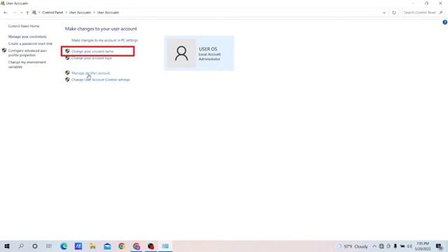Click the USER OS account picture
The width and height of the screenshot is (448, 252).
point(181,53)
